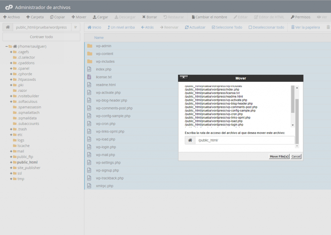Click the Move File(s) button
Image resolution: width=331 pixels, height=235 pixels.
(279, 156)
